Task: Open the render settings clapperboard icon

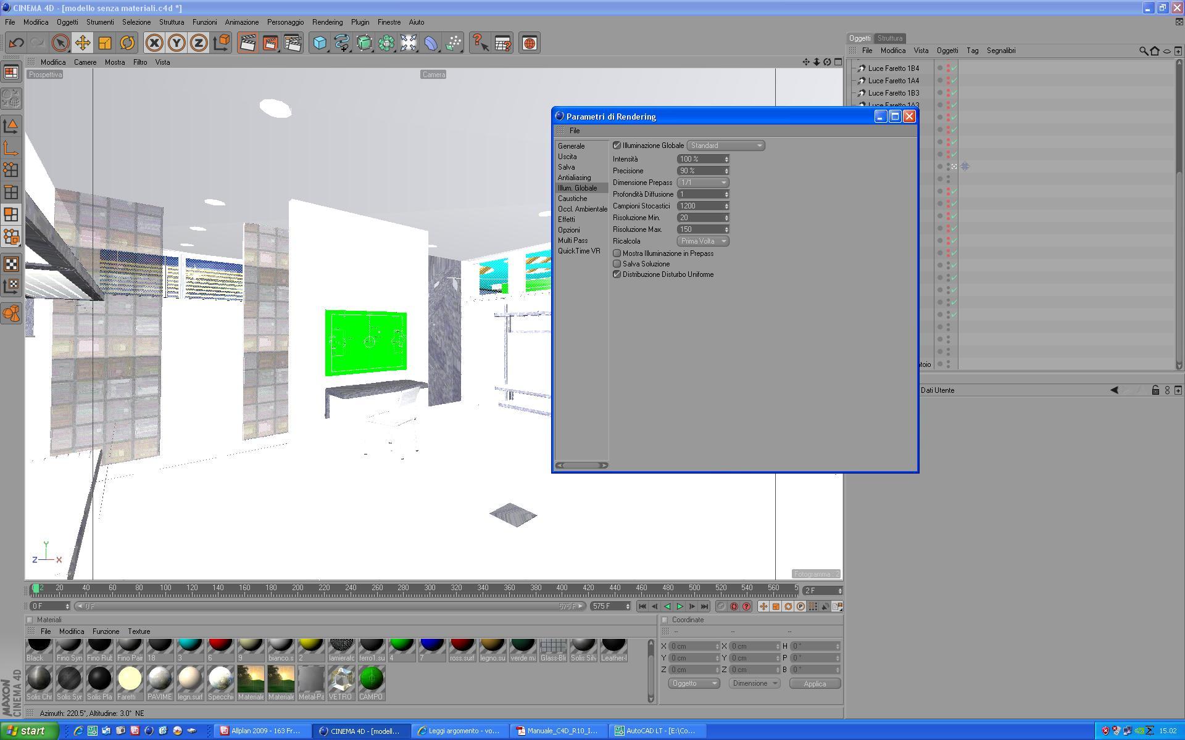Action: [293, 43]
